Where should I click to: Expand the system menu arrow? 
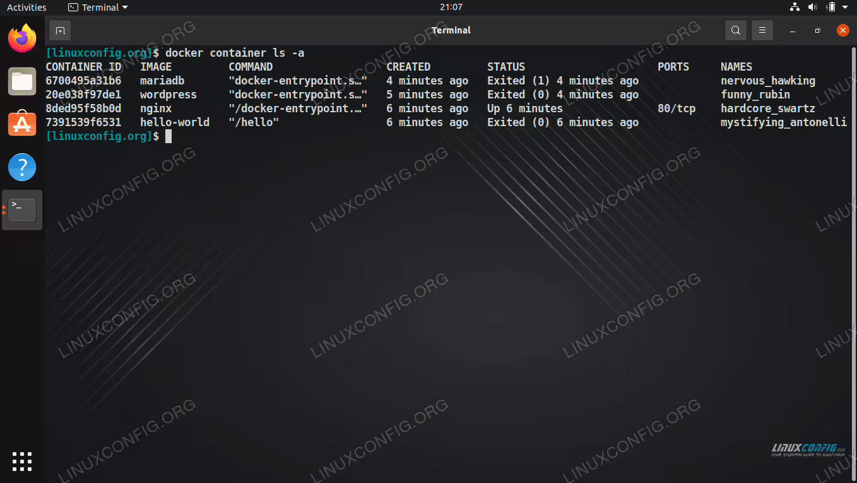pos(845,8)
